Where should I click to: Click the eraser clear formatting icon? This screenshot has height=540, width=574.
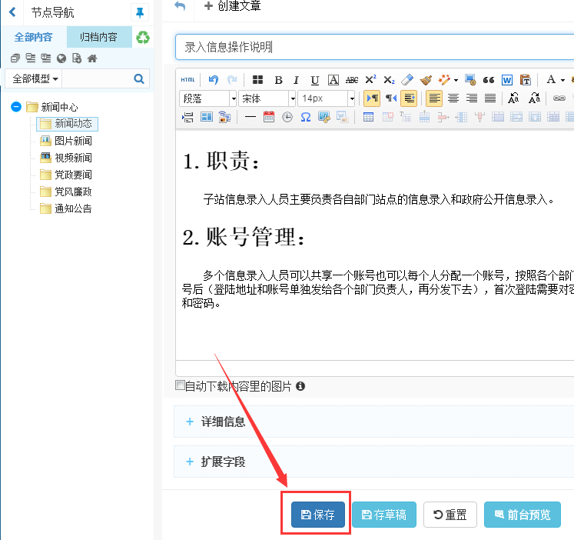click(407, 80)
